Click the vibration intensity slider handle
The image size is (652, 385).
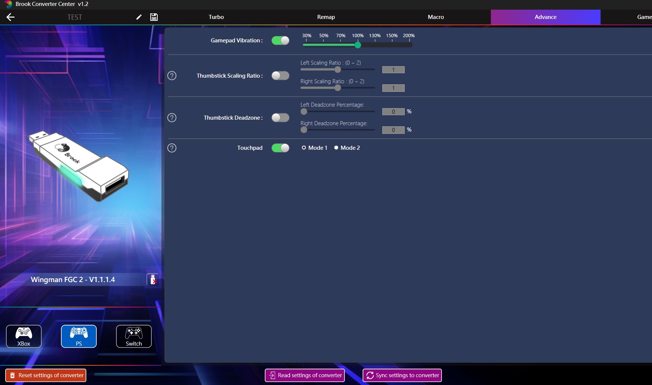(x=358, y=45)
